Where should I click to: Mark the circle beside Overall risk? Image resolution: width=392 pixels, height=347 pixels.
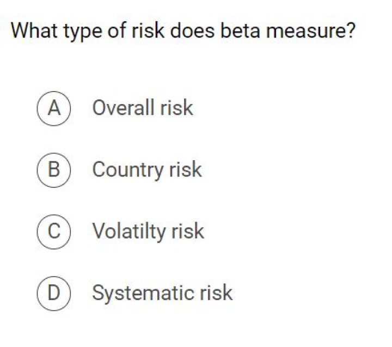tap(53, 108)
